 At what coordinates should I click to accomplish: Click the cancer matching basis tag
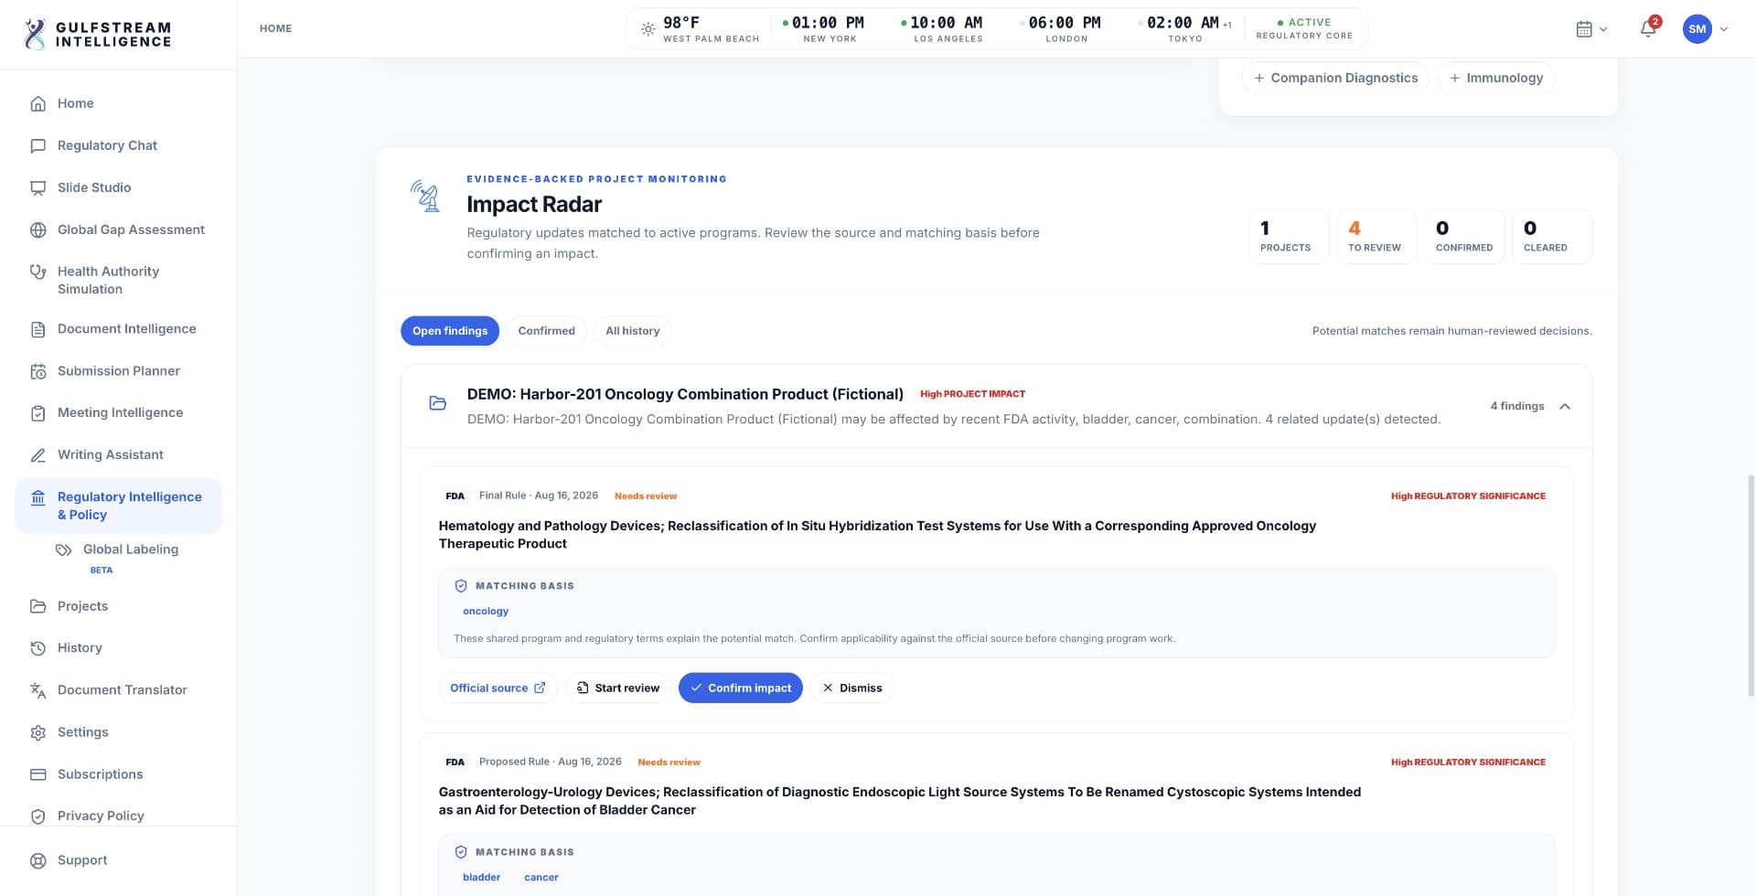[x=541, y=877]
